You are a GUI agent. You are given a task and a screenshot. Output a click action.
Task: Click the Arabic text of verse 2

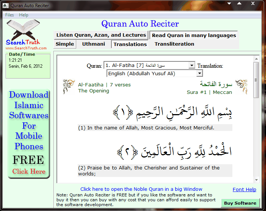click(186, 152)
